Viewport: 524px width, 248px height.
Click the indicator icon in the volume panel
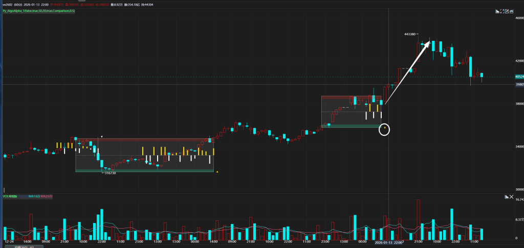click(507, 196)
